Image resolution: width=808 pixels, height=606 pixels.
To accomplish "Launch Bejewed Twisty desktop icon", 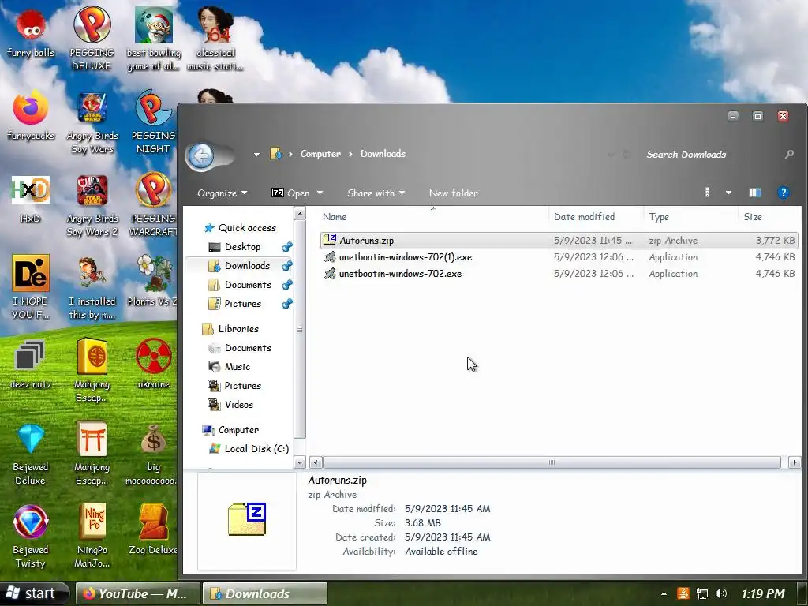I will 31,537.
